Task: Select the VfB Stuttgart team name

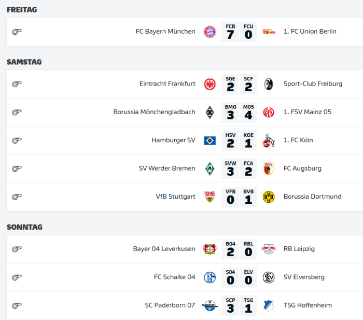Action: (175, 197)
